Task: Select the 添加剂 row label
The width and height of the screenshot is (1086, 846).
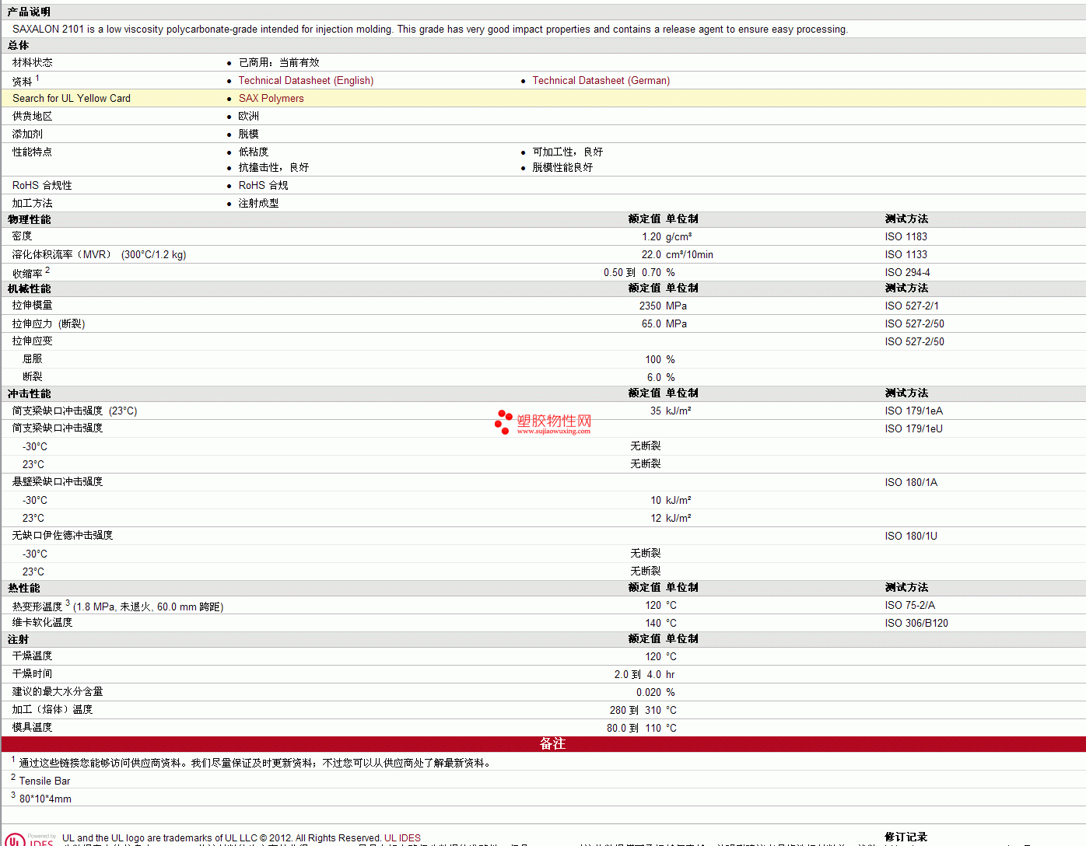Action: (27, 134)
